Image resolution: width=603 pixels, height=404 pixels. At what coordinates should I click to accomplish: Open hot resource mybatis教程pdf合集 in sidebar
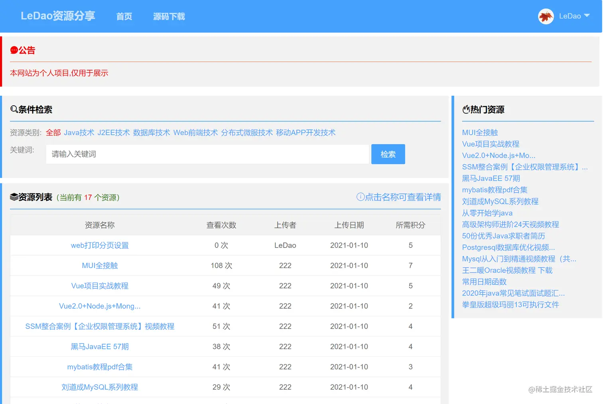click(495, 190)
